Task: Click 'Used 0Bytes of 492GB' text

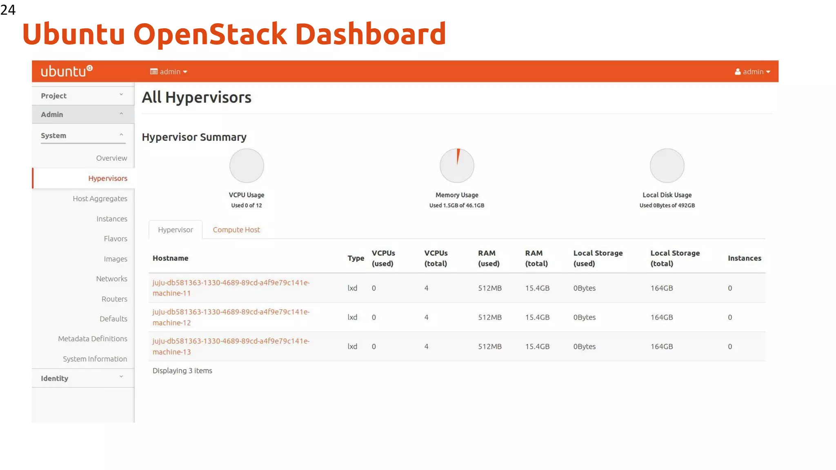Action: click(667, 206)
